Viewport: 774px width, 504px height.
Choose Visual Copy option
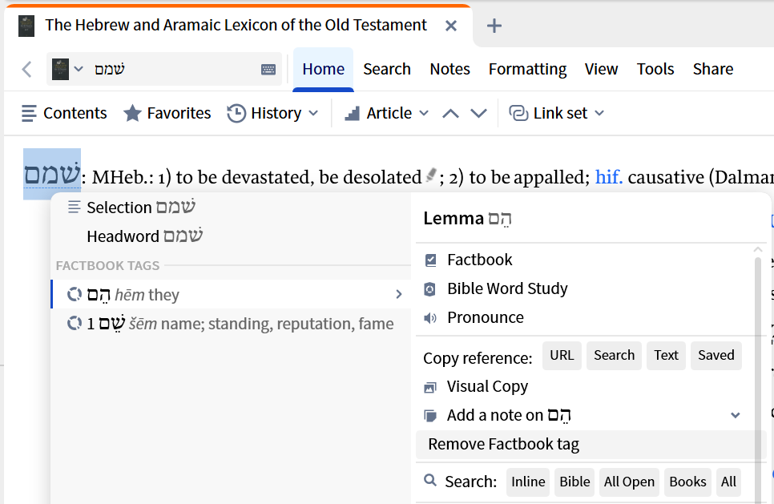(x=487, y=386)
